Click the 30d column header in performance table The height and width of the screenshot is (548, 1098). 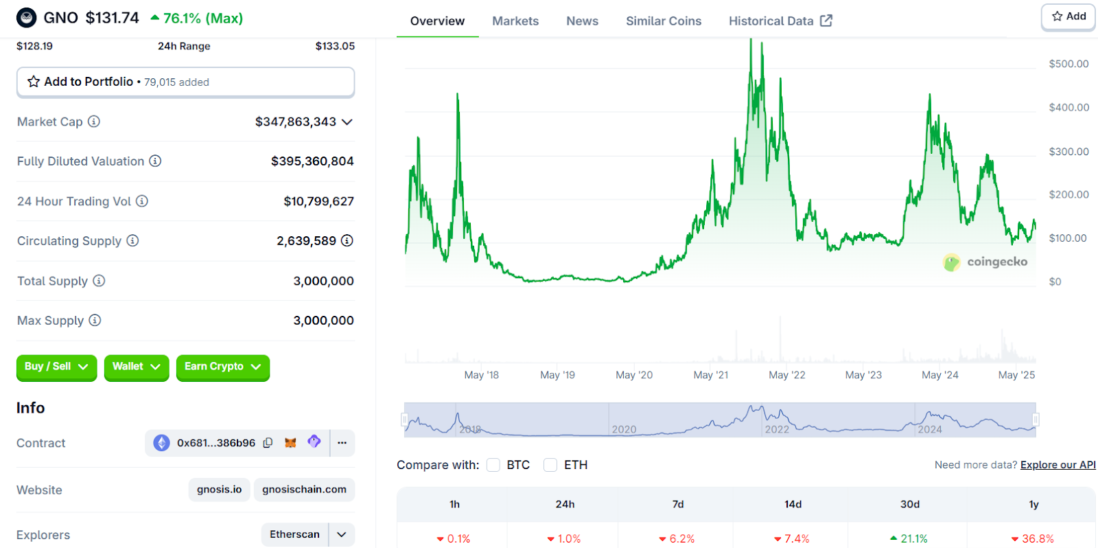(x=910, y=504)
